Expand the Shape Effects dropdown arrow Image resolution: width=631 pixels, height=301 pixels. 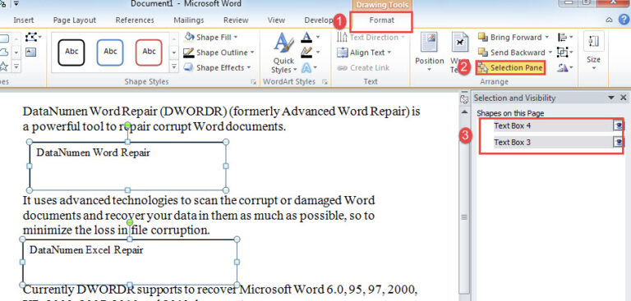249,68
